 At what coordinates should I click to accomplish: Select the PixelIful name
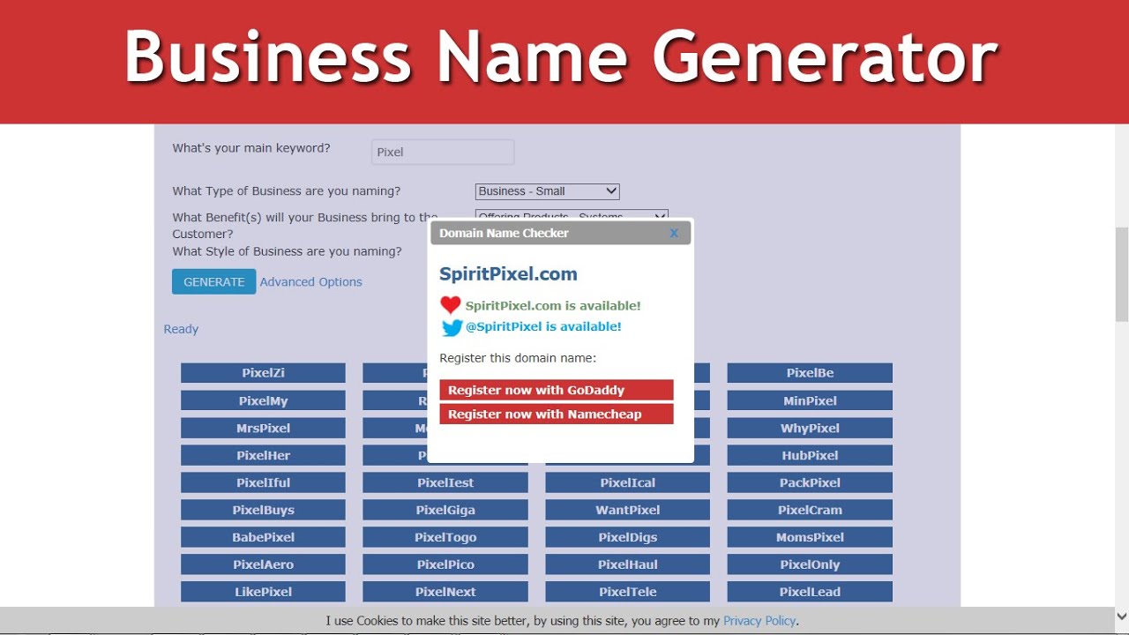(263, 482)
